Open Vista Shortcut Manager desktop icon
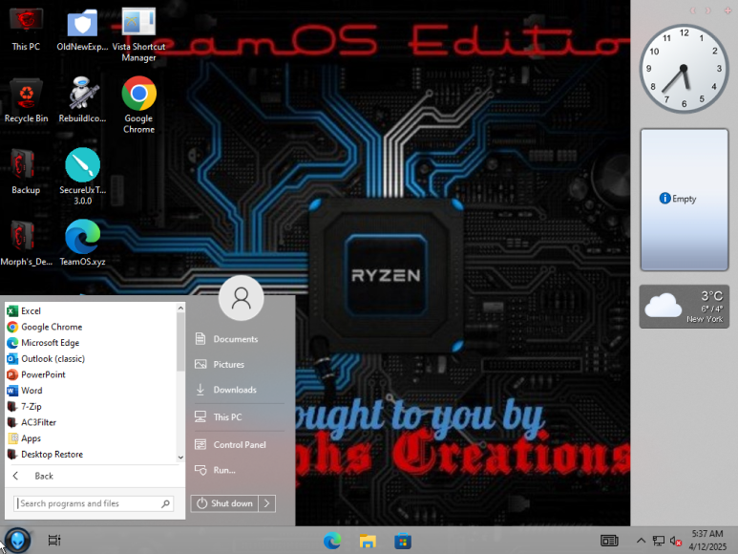The height and width of the screenshot is (554, 738). pos(138,34)
